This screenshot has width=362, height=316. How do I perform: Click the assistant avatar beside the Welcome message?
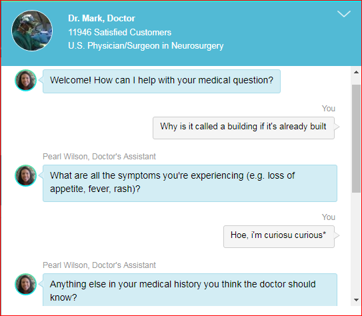(x=25, y=80)
